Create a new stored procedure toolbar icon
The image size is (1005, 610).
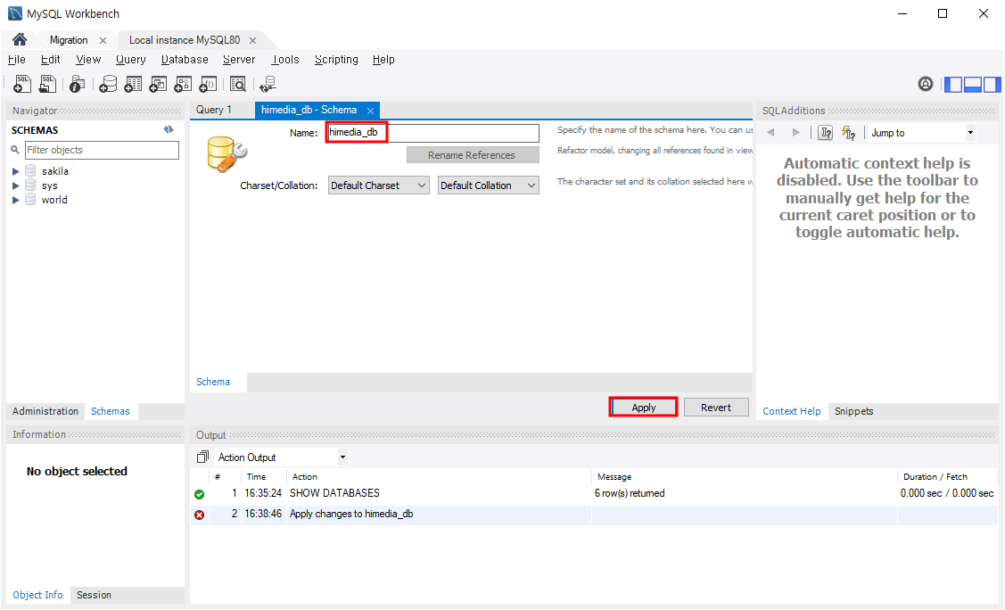(183, 84)
